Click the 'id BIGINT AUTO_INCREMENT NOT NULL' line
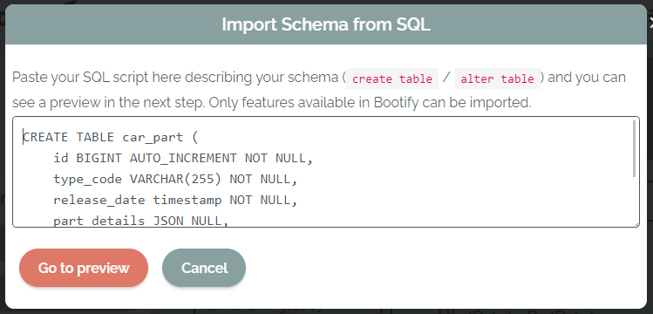653x314 pixels. click(183, 158)
